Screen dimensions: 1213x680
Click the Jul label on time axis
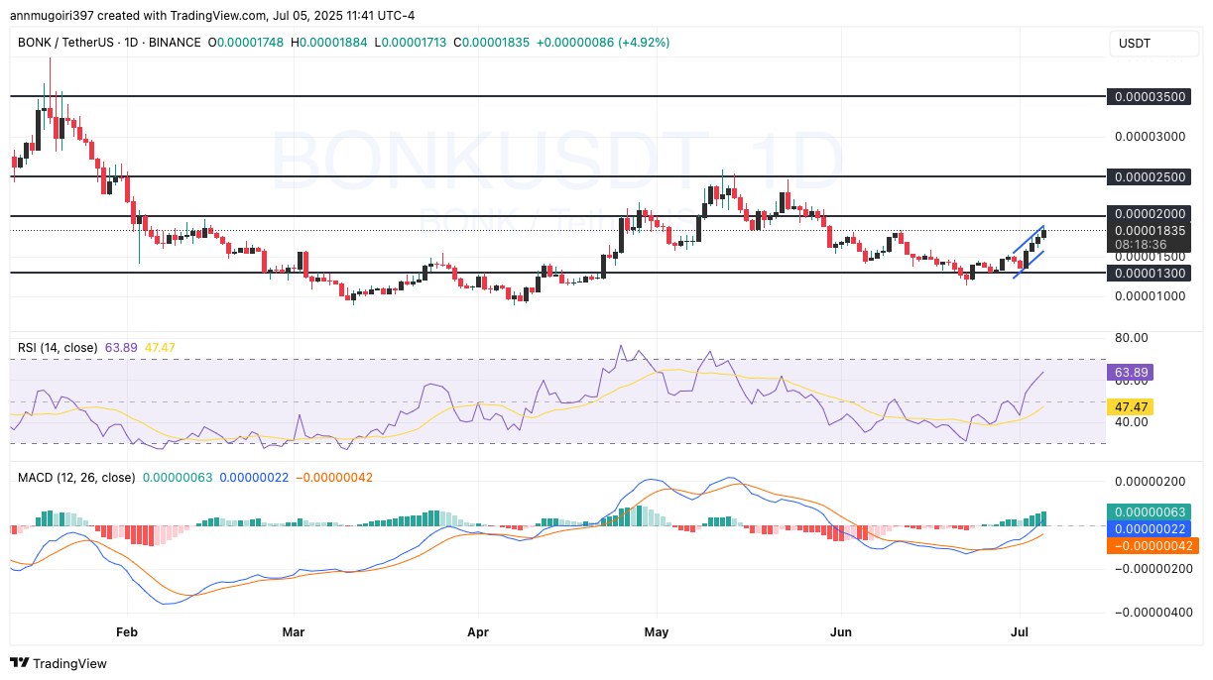point(1019,630)
